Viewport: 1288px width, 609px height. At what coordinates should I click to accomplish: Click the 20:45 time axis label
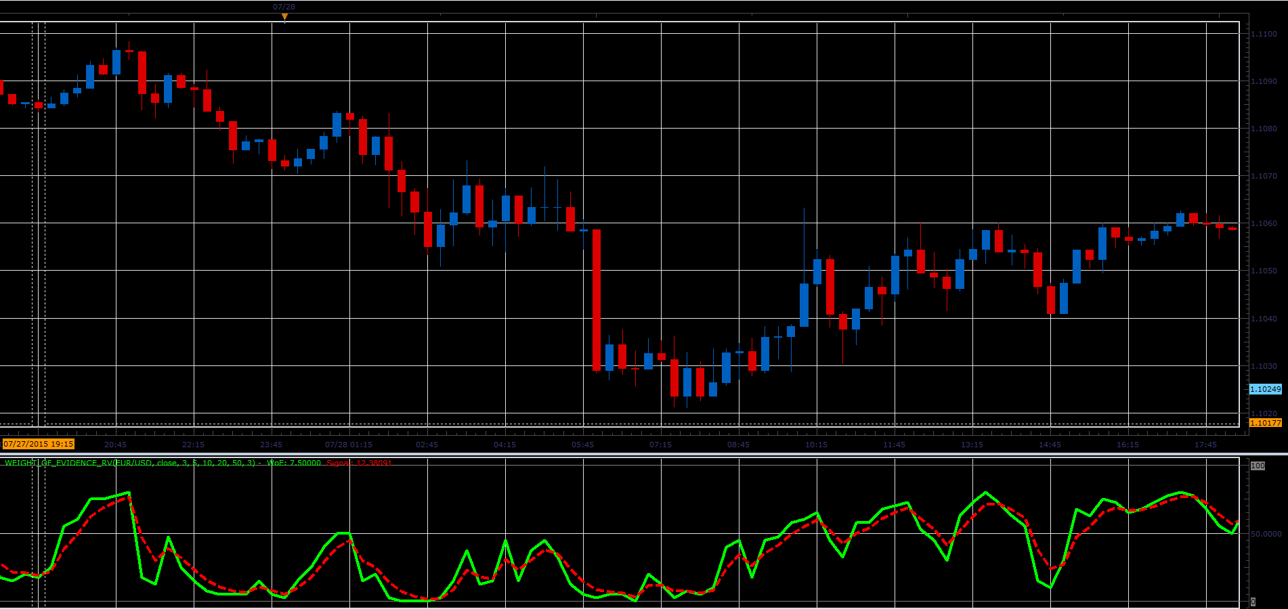pyautogui.click(x=115, y=445)
